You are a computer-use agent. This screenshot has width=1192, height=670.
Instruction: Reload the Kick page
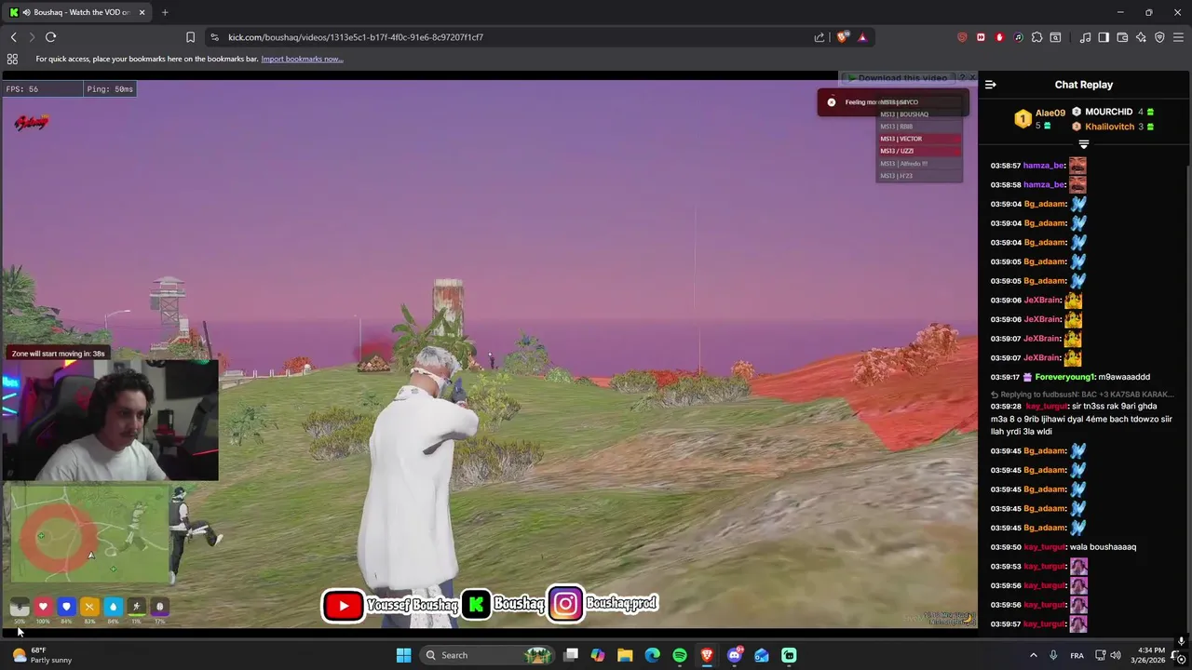tap(50, 37)
